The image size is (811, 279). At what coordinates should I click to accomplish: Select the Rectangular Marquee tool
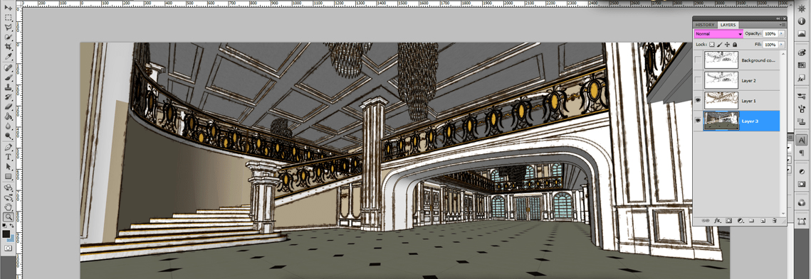(9, 17)
